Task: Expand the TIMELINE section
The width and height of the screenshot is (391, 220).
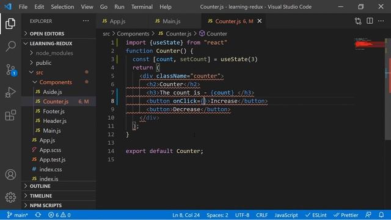Action: [59, 196]
